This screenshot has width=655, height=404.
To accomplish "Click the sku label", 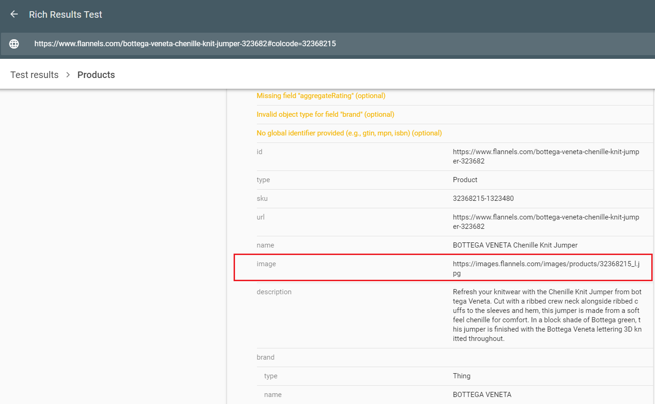I will tap(262, 198).
